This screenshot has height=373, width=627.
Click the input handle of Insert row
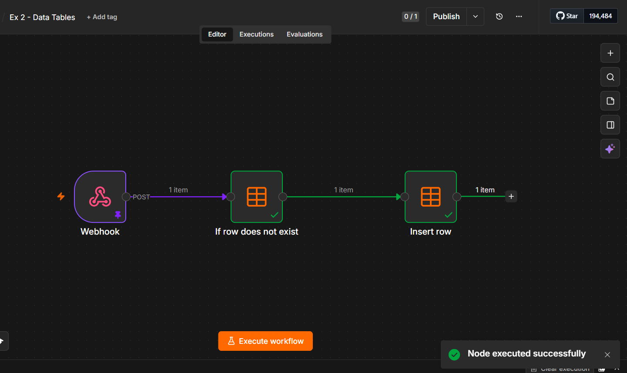click(405, 197)
